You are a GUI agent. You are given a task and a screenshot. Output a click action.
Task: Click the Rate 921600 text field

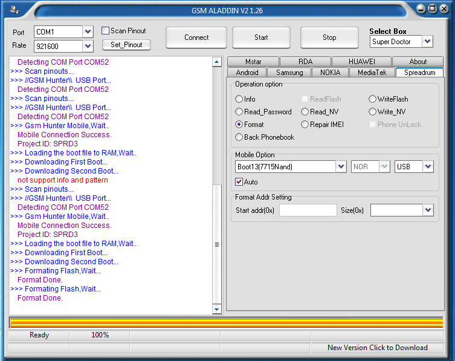pyautogui.click(x=59, y=46)
